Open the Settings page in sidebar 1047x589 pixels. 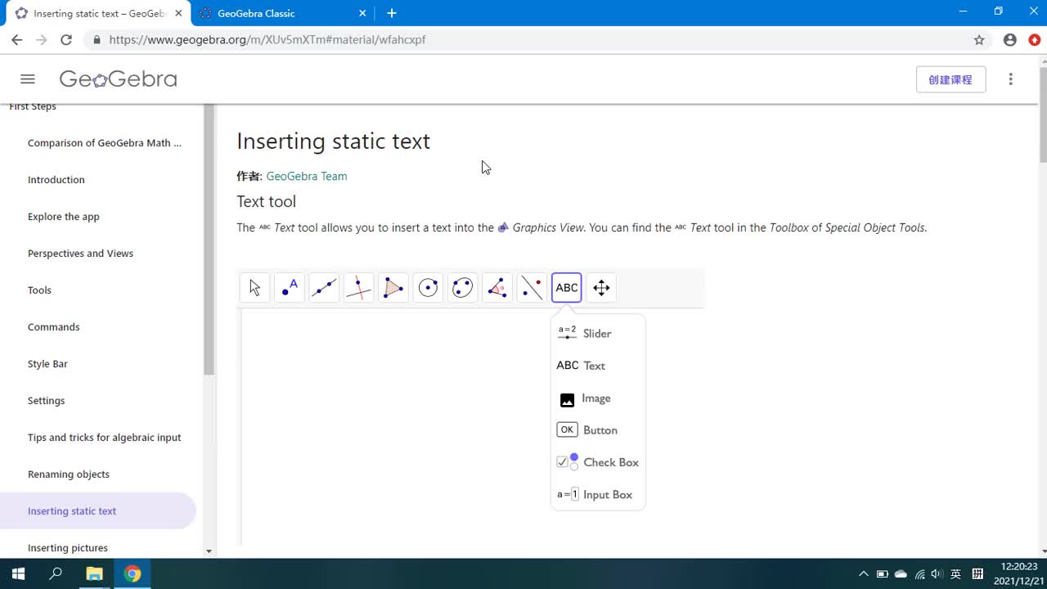[46, 401]
